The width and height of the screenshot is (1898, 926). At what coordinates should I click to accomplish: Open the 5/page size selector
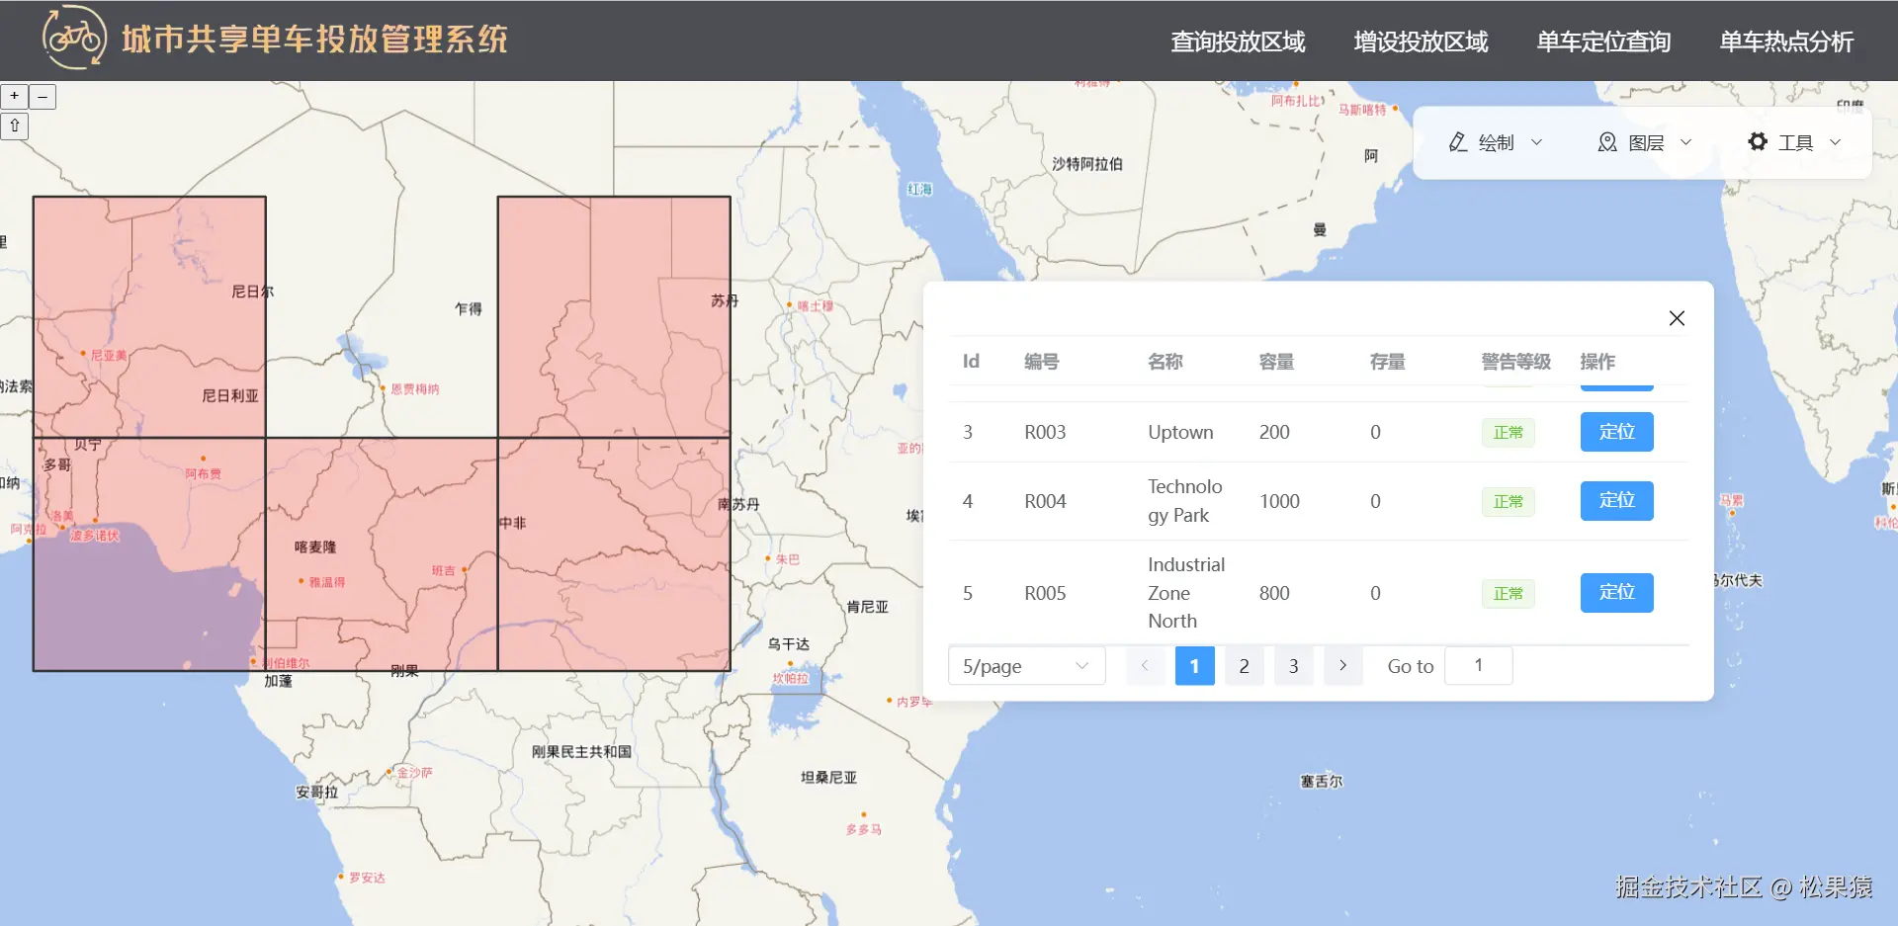pos(1026,666)
